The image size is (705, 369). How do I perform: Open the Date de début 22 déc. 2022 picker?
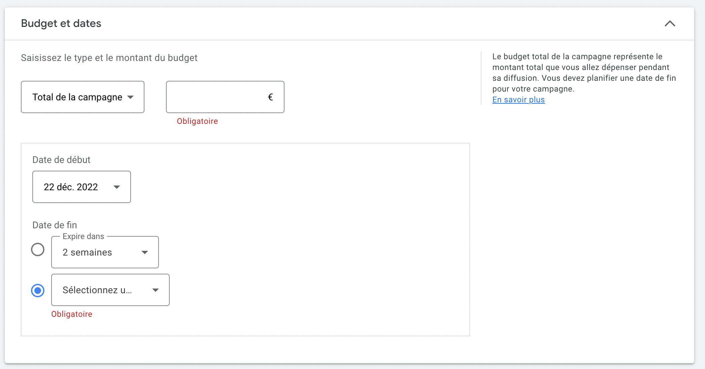pos(81,187)
